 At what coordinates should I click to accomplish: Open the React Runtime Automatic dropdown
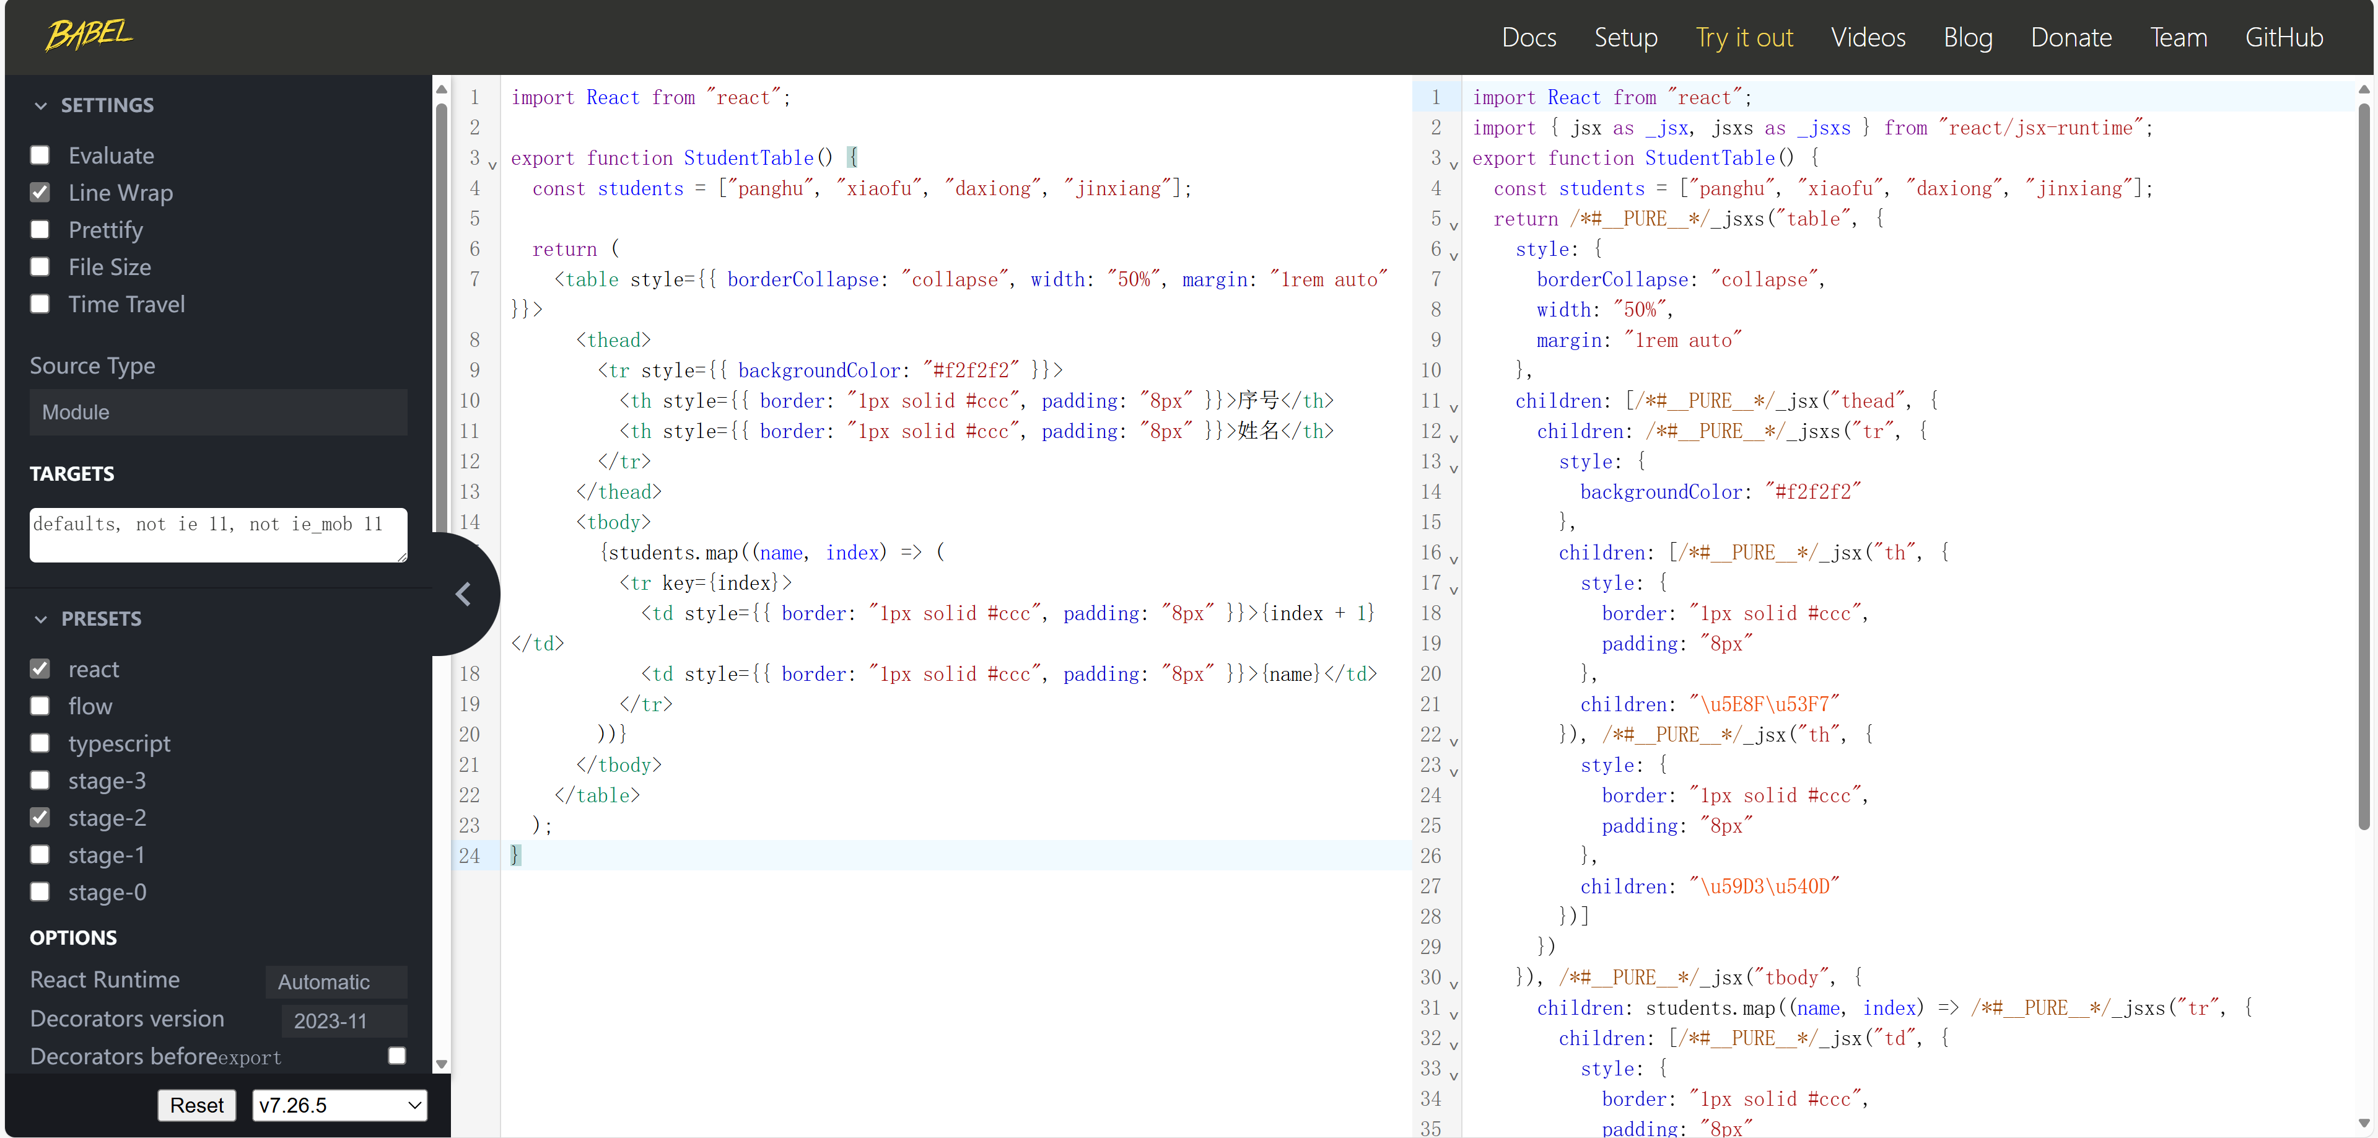(x=336, y=982)
